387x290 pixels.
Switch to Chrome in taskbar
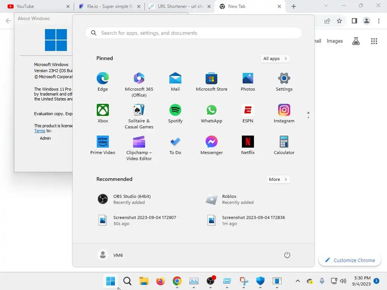177,281
